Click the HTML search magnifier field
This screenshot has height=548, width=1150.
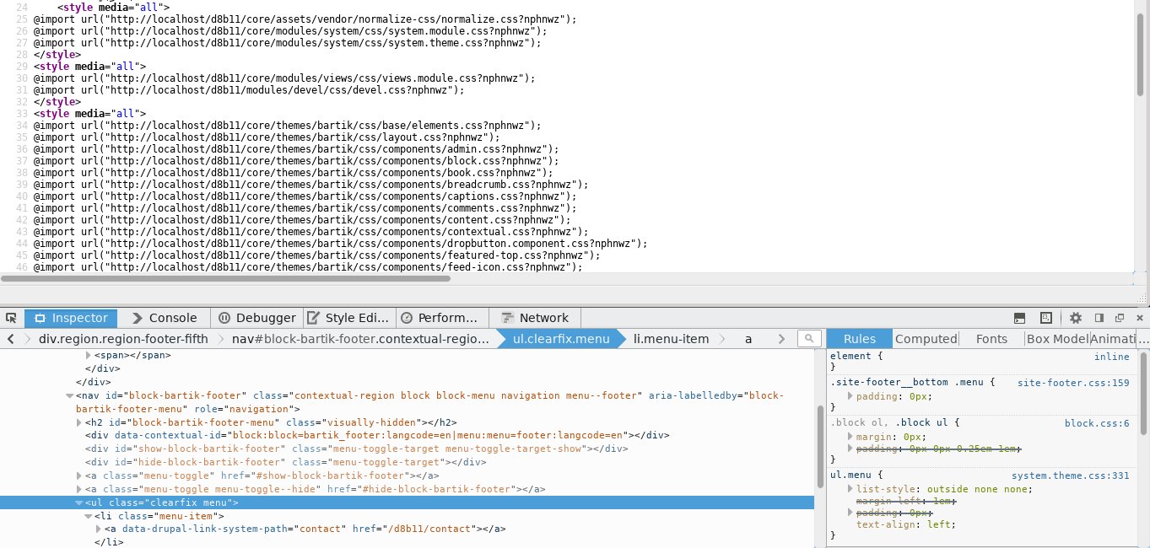[x=809, y=339]
